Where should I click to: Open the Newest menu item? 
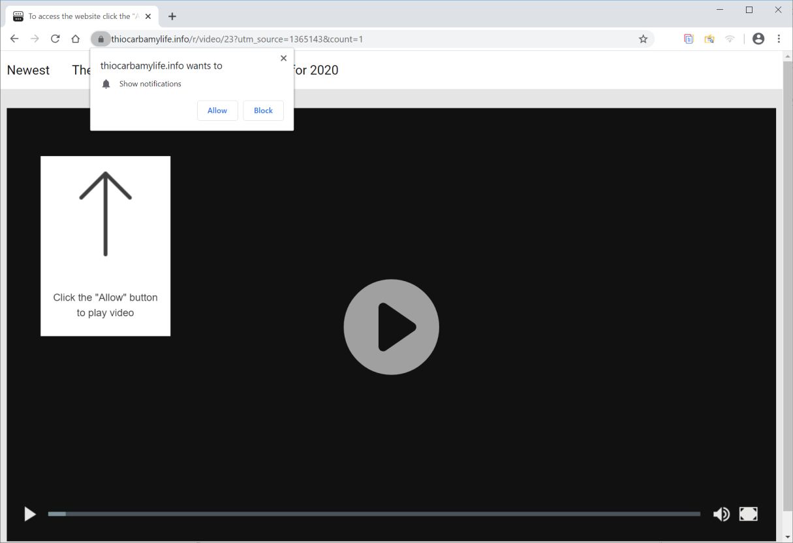click(x=28, y=70)
